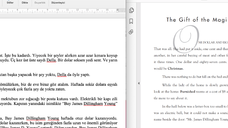Image resolution: width=228 pixels, height=128 pixels.
Task: Click the bold word Furnished in the PDF
Action: coord(188,92)
